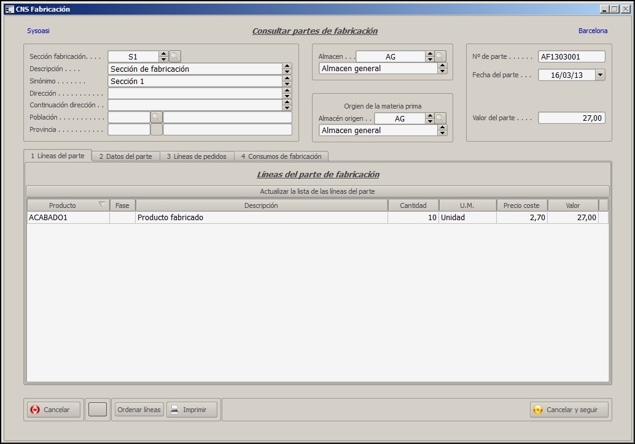Minimize the CNS Fabricación window

coord(605,9)
